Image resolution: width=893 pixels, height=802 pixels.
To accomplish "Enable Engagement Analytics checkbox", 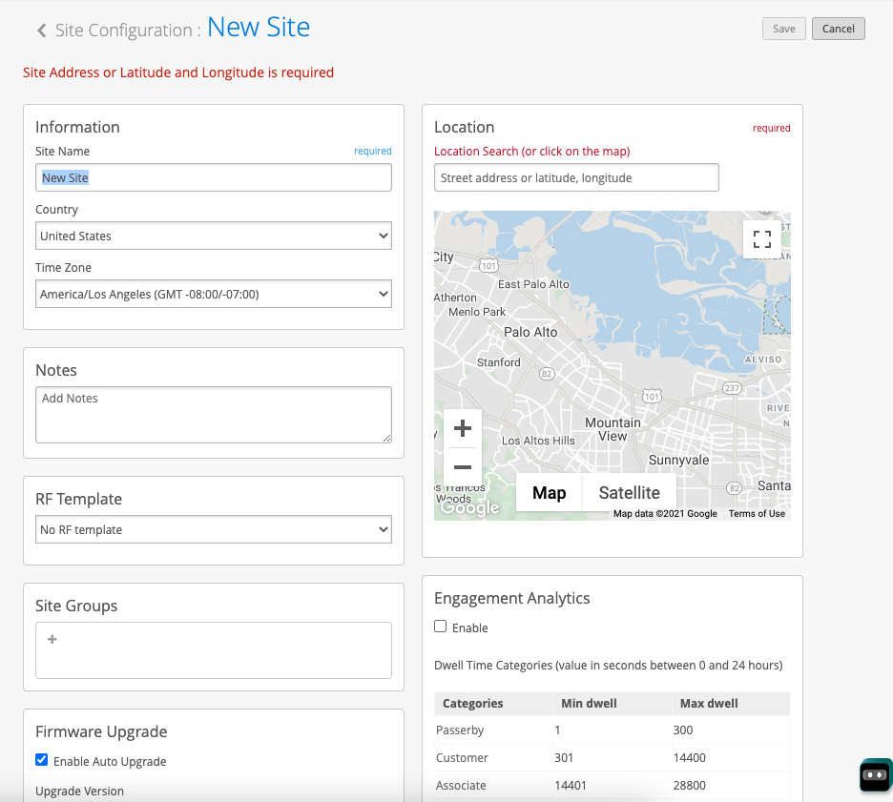I will click(441, 627).
